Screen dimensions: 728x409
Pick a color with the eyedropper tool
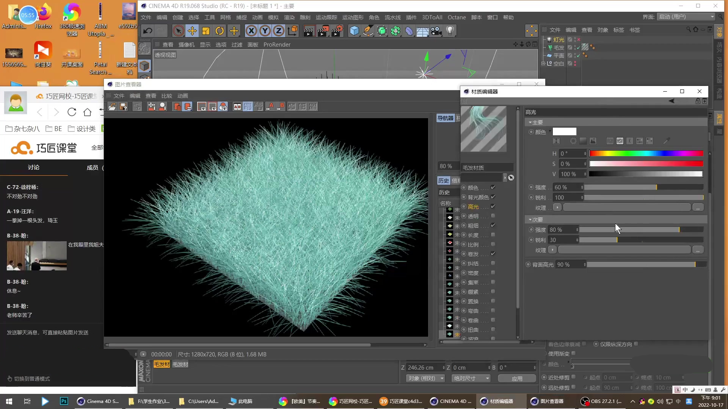click(667, 141)
